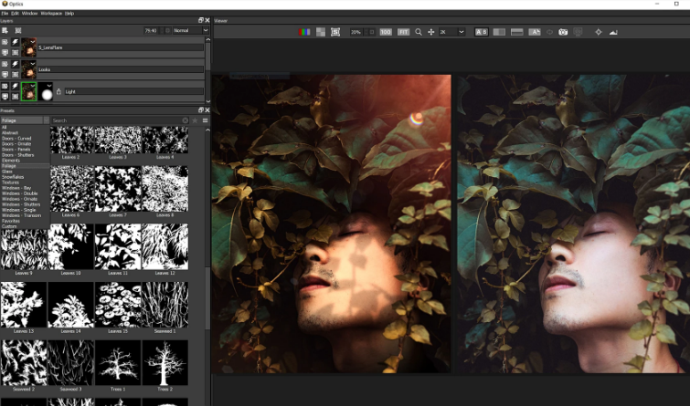This screenshot has height=406, width=690.
Task: Click the lock icon on Light layer
Action: (58, 91)
